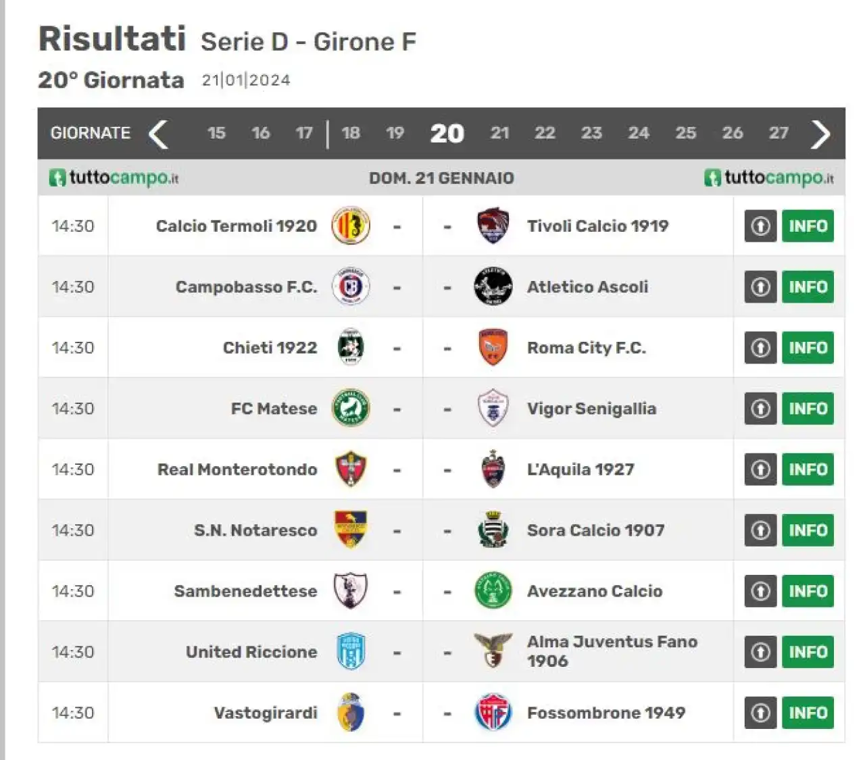Select giornata 27 in the round bar
This screenshot has width=865, height=760.
(x=778, y=133)
